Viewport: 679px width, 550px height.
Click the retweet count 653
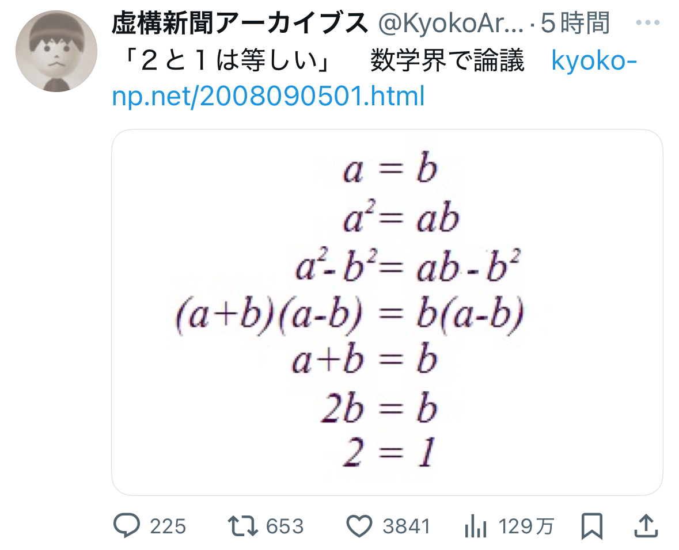[285, 526]
